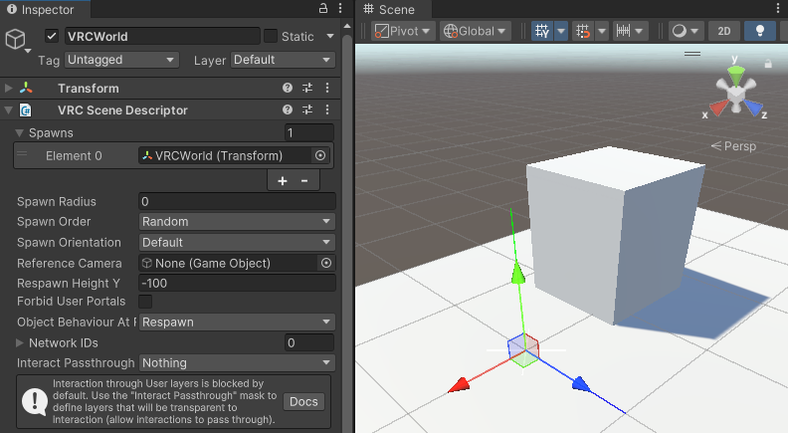Click the Respawn Height Y field
The image size is (788, 433).
237,283
